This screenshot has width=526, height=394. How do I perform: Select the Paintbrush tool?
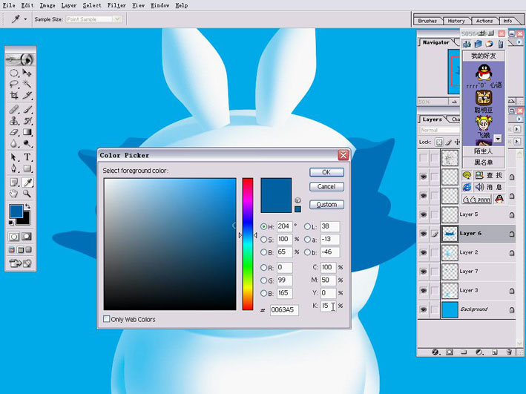(27, 109)
